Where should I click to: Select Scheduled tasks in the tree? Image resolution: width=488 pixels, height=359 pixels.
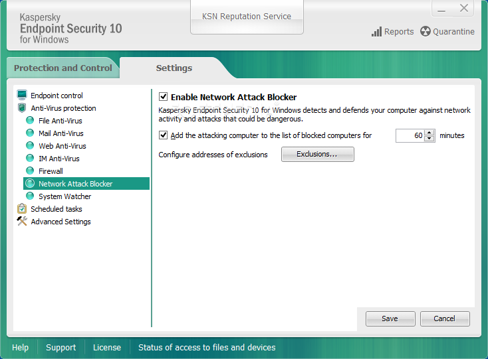click(57, 209)
